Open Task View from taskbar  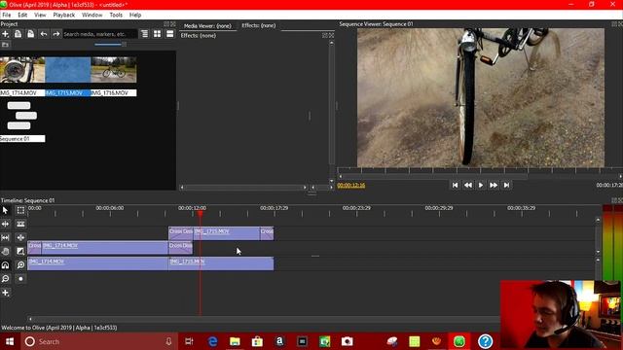(190, 341)
